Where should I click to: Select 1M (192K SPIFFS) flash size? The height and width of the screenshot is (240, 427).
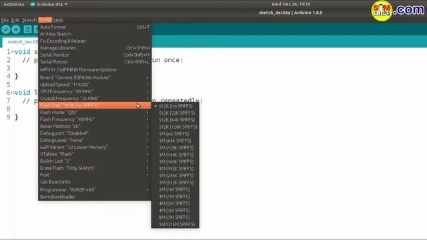175,169
